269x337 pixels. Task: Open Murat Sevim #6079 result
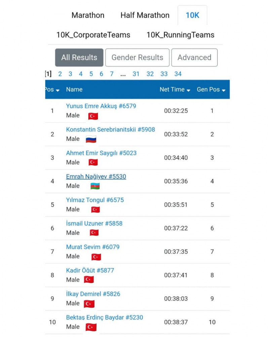pos(93,247)
